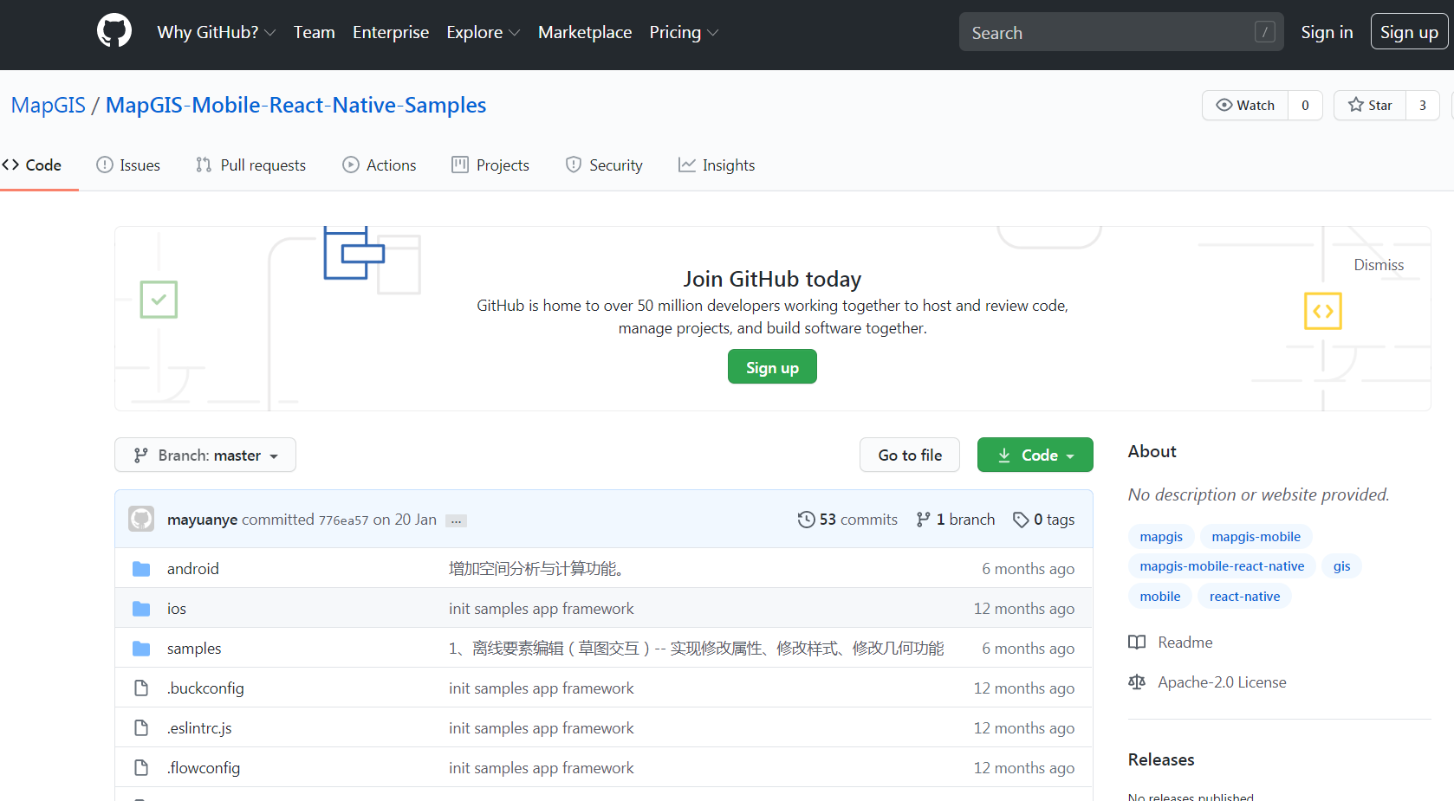The image size is (1454, 801).
Task: Click the commits history clock icon
Action: [806, 520]
